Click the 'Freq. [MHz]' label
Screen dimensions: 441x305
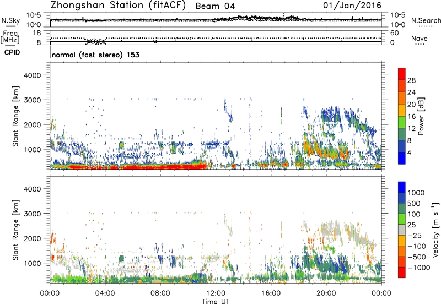pyautogui.click(x=10, y=37)
